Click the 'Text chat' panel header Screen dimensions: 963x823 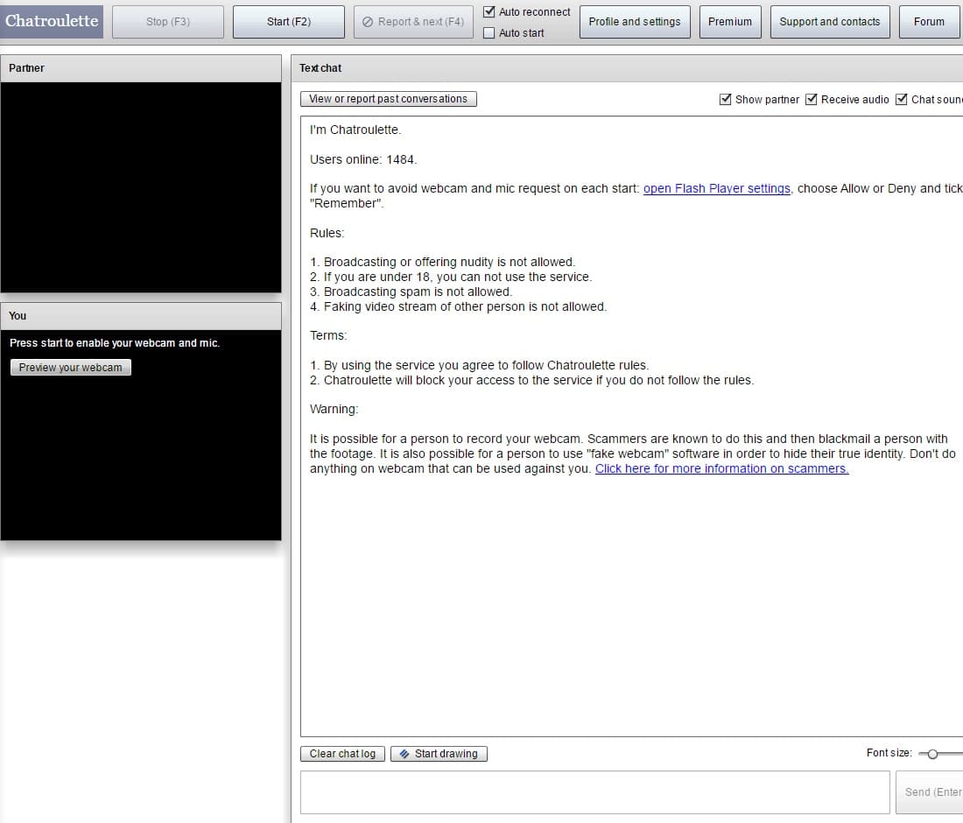click(x=627, y=68)
